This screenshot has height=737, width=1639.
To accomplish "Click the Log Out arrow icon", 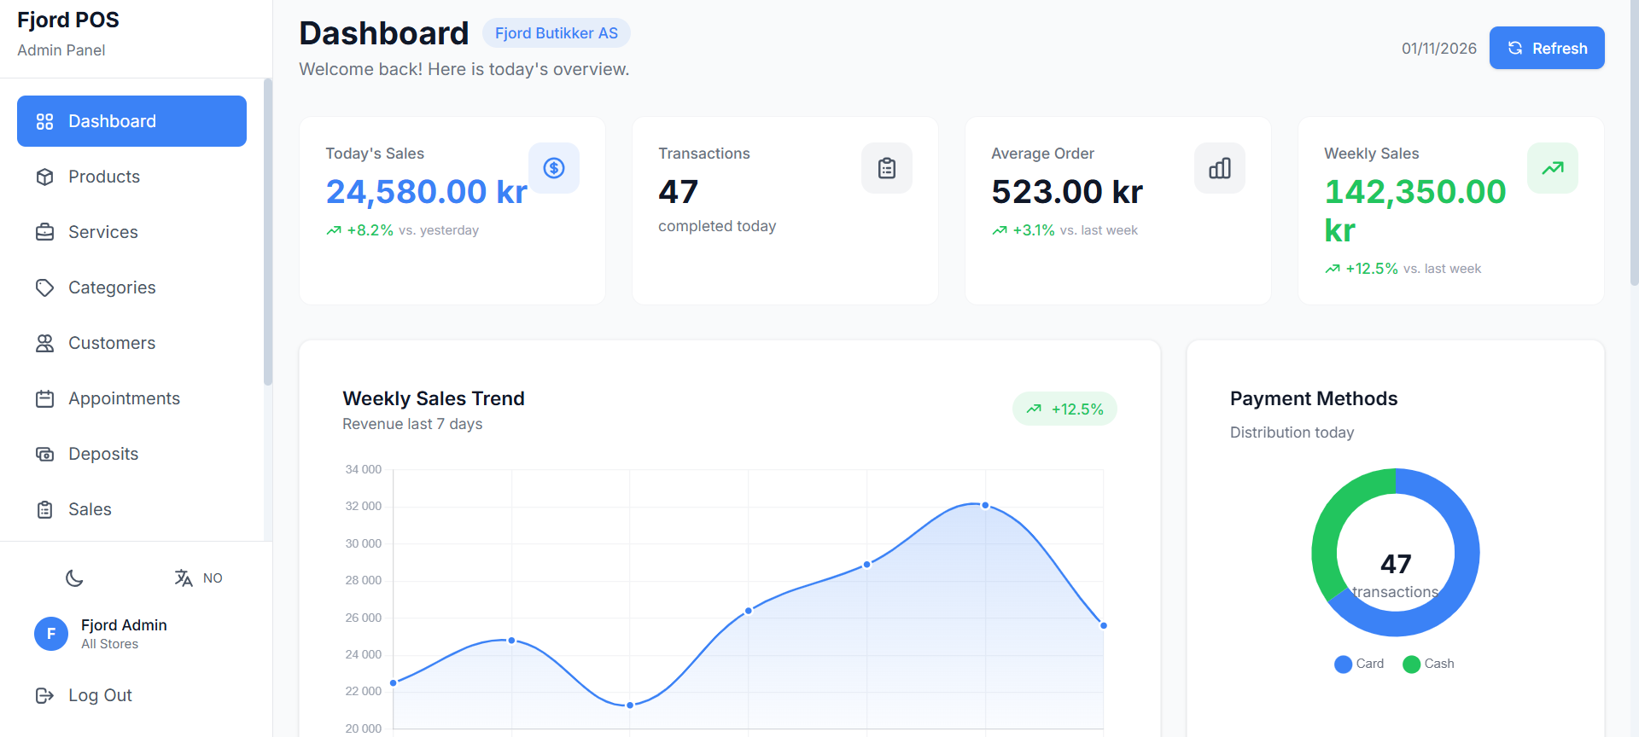I will tap(45, 695).
